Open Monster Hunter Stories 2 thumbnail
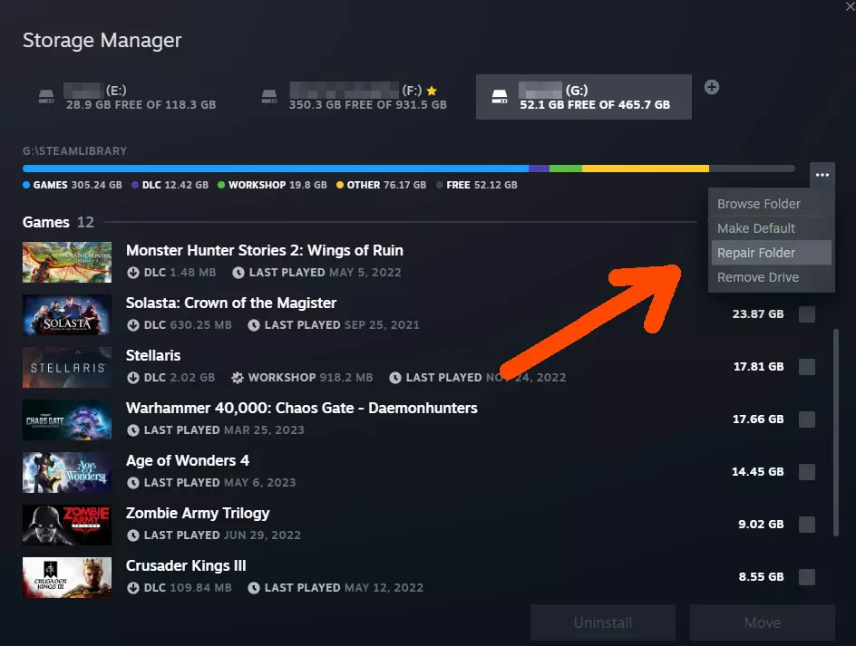856x646 pixels. click(x=67, y=263)
